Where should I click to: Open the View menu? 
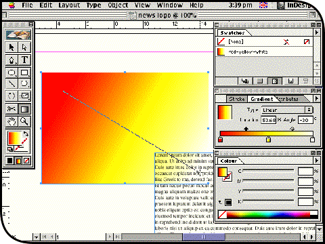coord(142,5)
